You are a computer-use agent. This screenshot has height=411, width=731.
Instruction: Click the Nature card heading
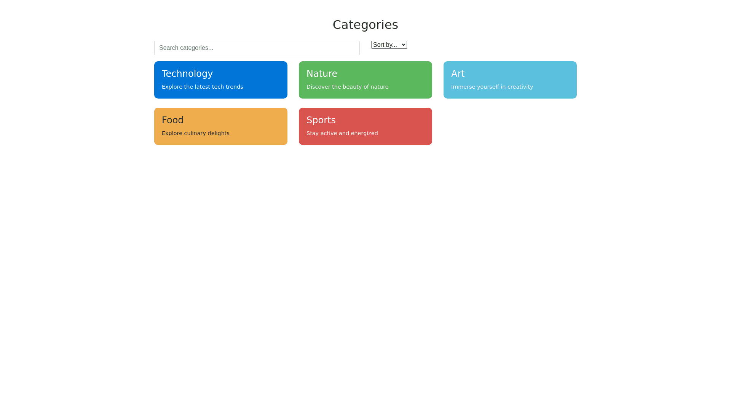pyautogui.click(x=322, y=73)
